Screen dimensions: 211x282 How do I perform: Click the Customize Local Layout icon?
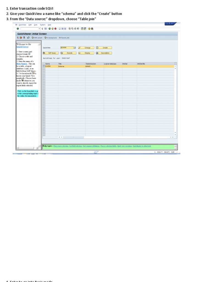[92, 29]
